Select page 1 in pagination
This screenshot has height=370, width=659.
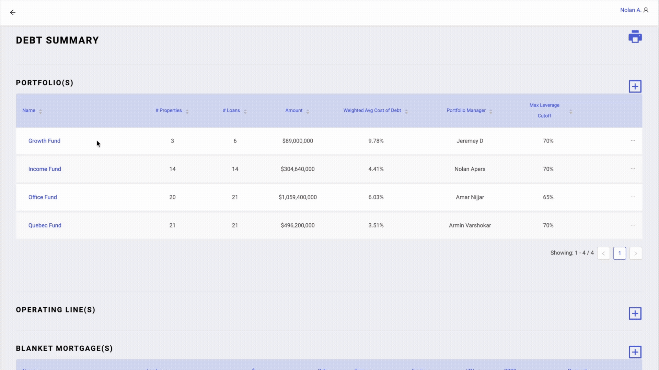[620, 253]
